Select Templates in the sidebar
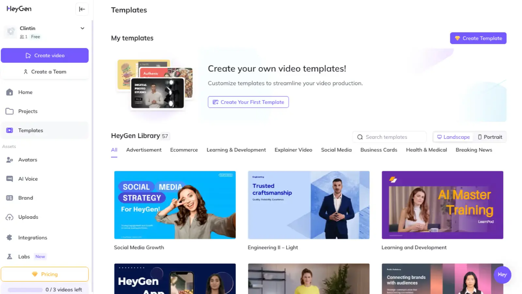 point(45,130)
